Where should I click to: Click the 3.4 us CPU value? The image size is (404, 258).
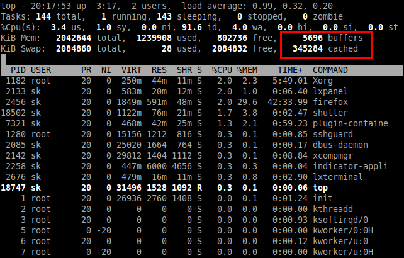(x=59, y=27)
